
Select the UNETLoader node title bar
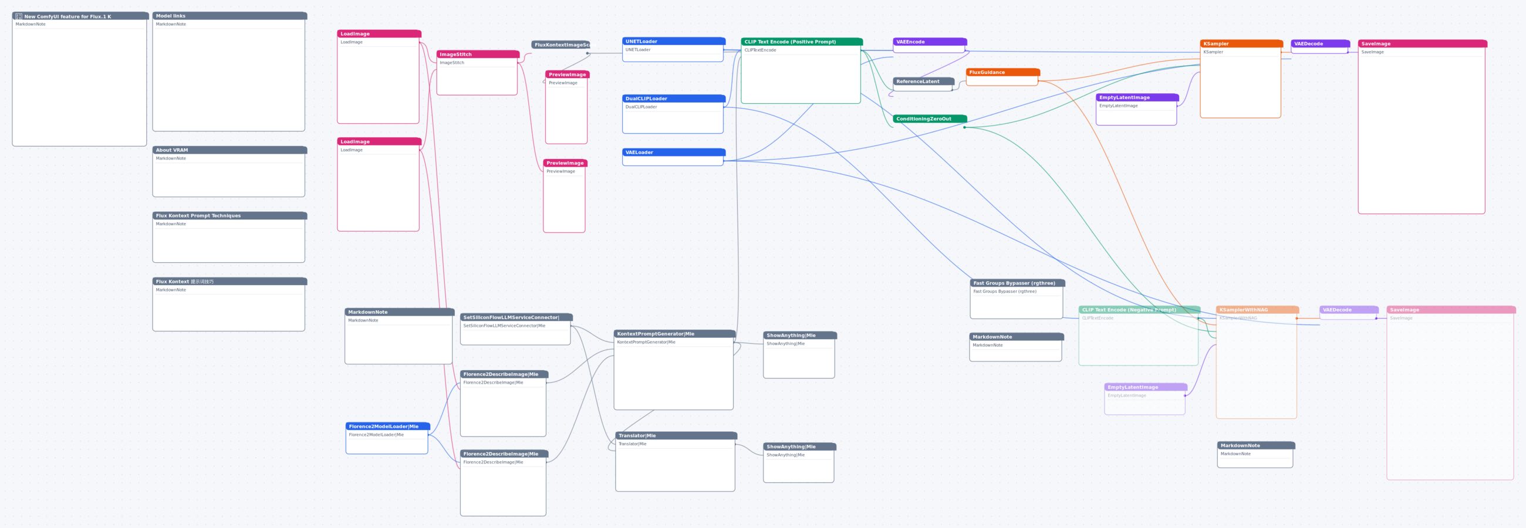tap(674, 41)
